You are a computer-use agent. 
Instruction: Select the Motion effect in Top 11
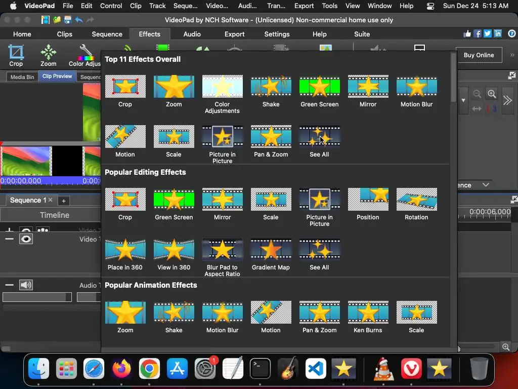pos(125,141)
